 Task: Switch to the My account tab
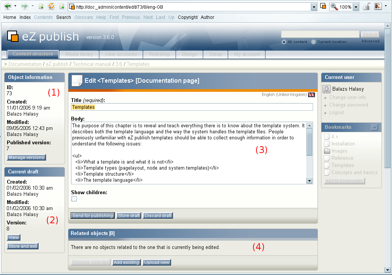[247, 54]
